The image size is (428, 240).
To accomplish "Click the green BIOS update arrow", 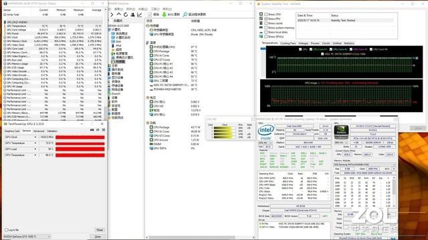I will click(164, 15).
